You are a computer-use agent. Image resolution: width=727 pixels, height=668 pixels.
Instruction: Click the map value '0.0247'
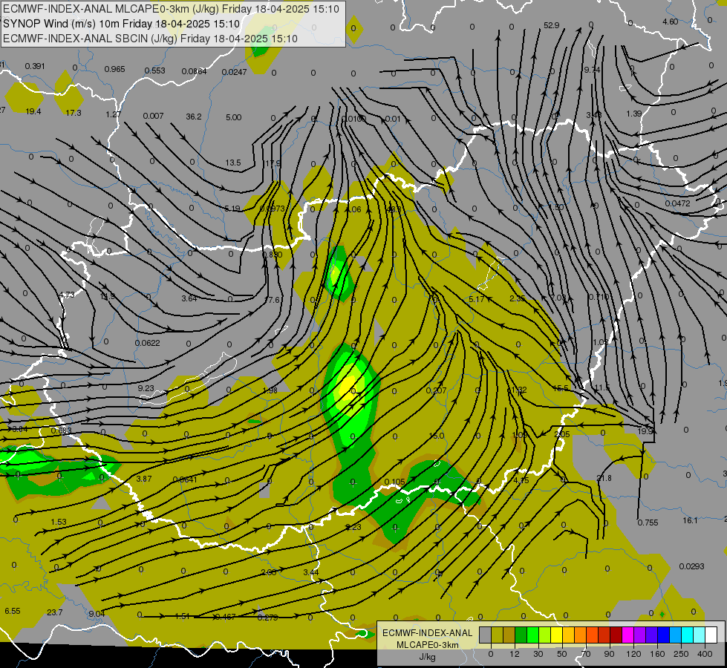(234, 72)
